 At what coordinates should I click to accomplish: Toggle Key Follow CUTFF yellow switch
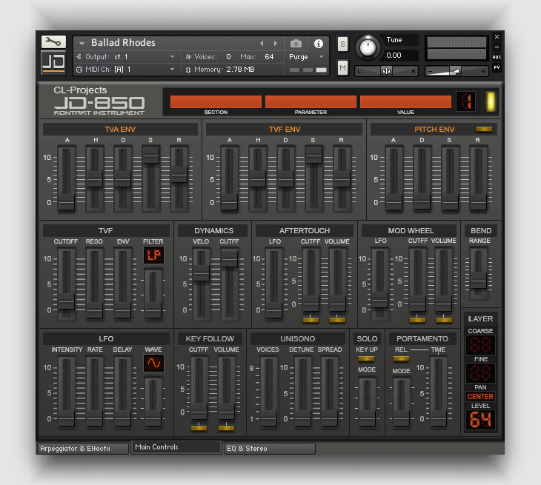[199, 428]
